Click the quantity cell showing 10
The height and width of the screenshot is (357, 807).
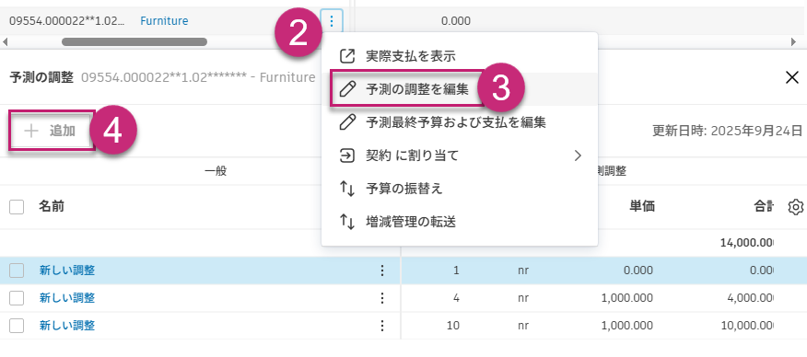pyautogui.click(x=453, y=325)
